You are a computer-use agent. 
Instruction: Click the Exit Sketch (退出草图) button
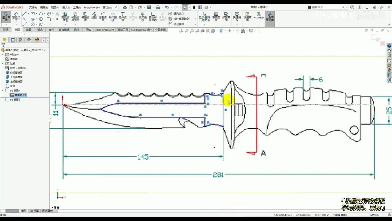(6, 17)
